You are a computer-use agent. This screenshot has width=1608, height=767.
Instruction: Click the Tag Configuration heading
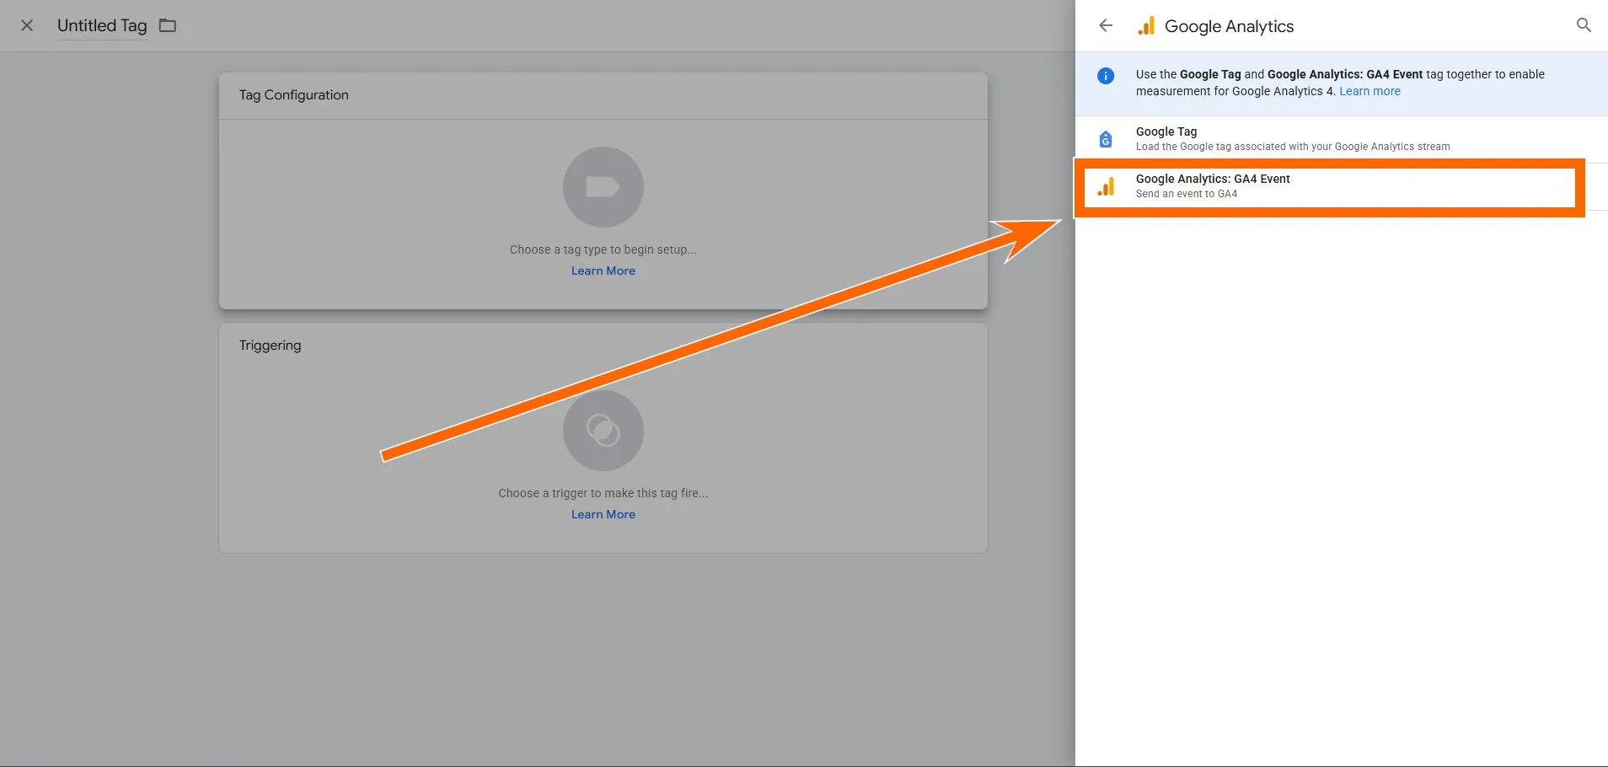pyautogui.click(x=293, y=95)
